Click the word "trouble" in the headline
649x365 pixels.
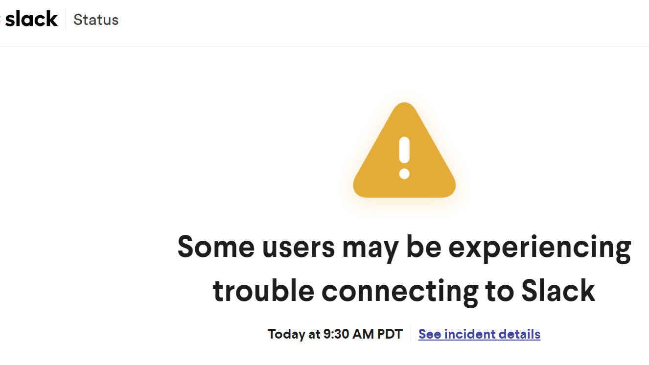(263, 291)
